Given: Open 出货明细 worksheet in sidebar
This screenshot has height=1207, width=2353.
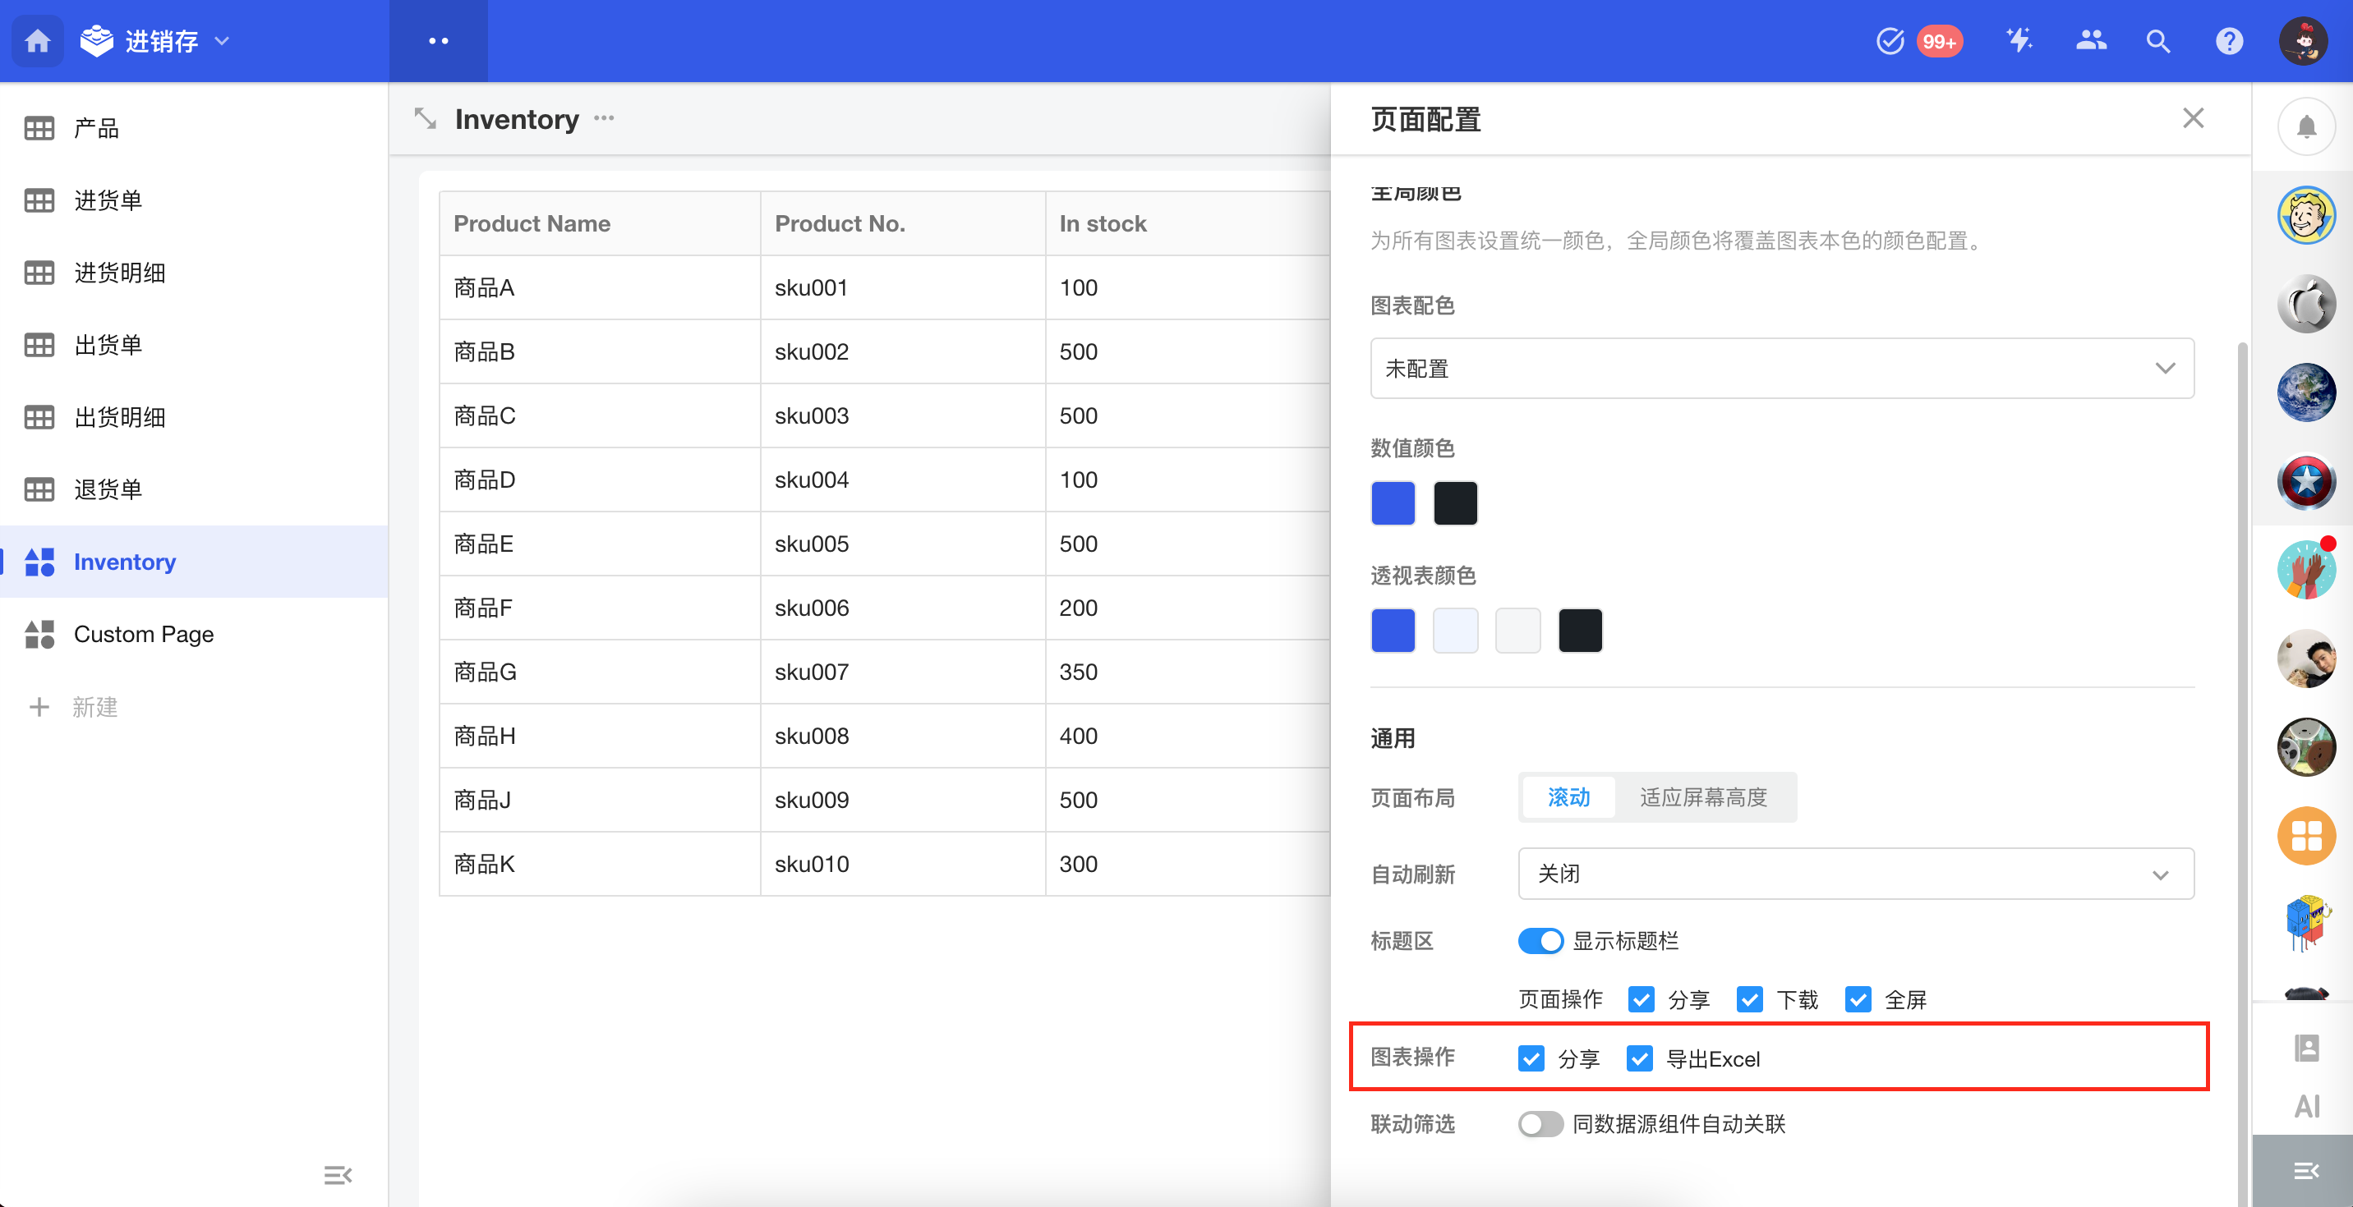Looking at the screenshot, I should (x=194, y=417).
